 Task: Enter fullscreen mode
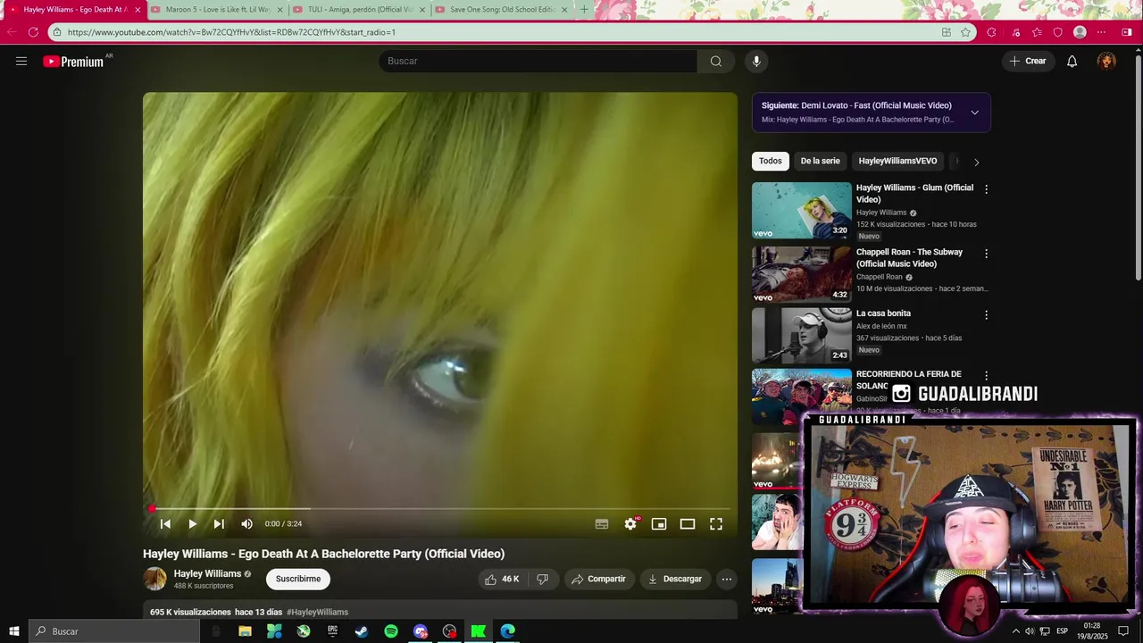click(716, 524)
